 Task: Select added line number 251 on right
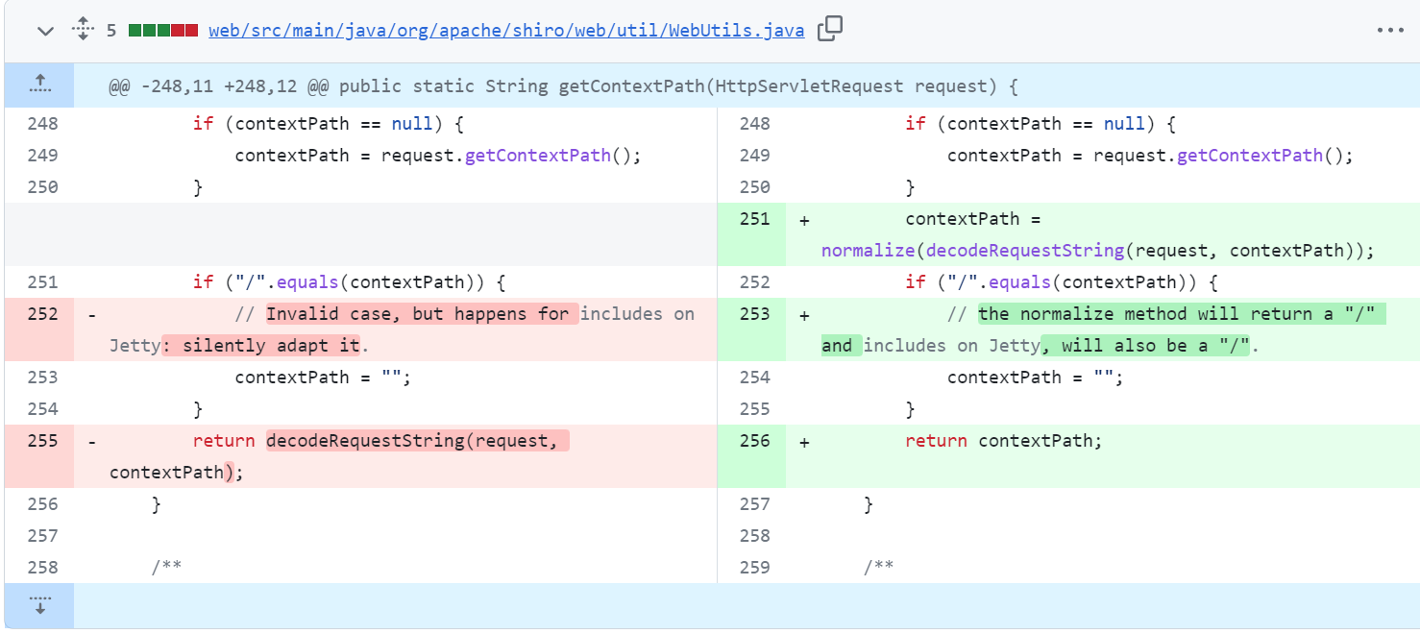point(754,219)
